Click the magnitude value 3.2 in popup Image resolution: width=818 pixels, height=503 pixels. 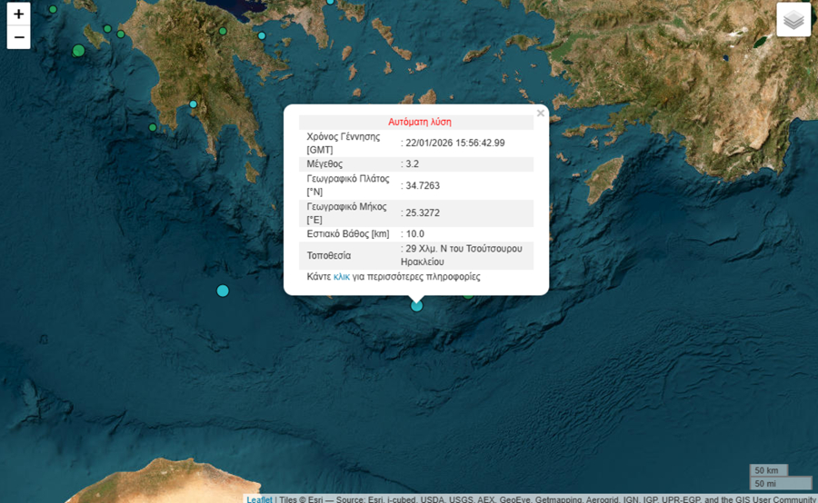[x=411, y=164]
